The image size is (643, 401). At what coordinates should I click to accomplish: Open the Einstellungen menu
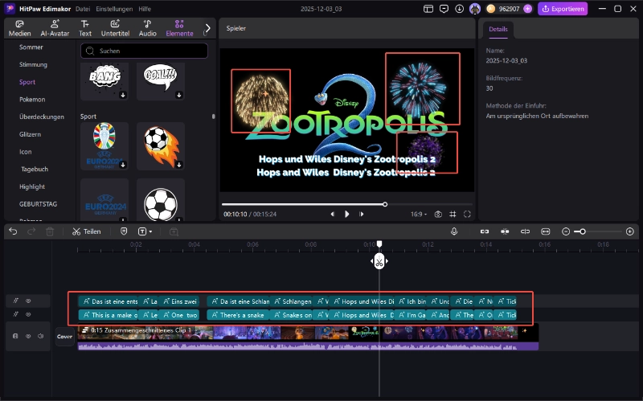pyautogui.click(x=113, y=9)
